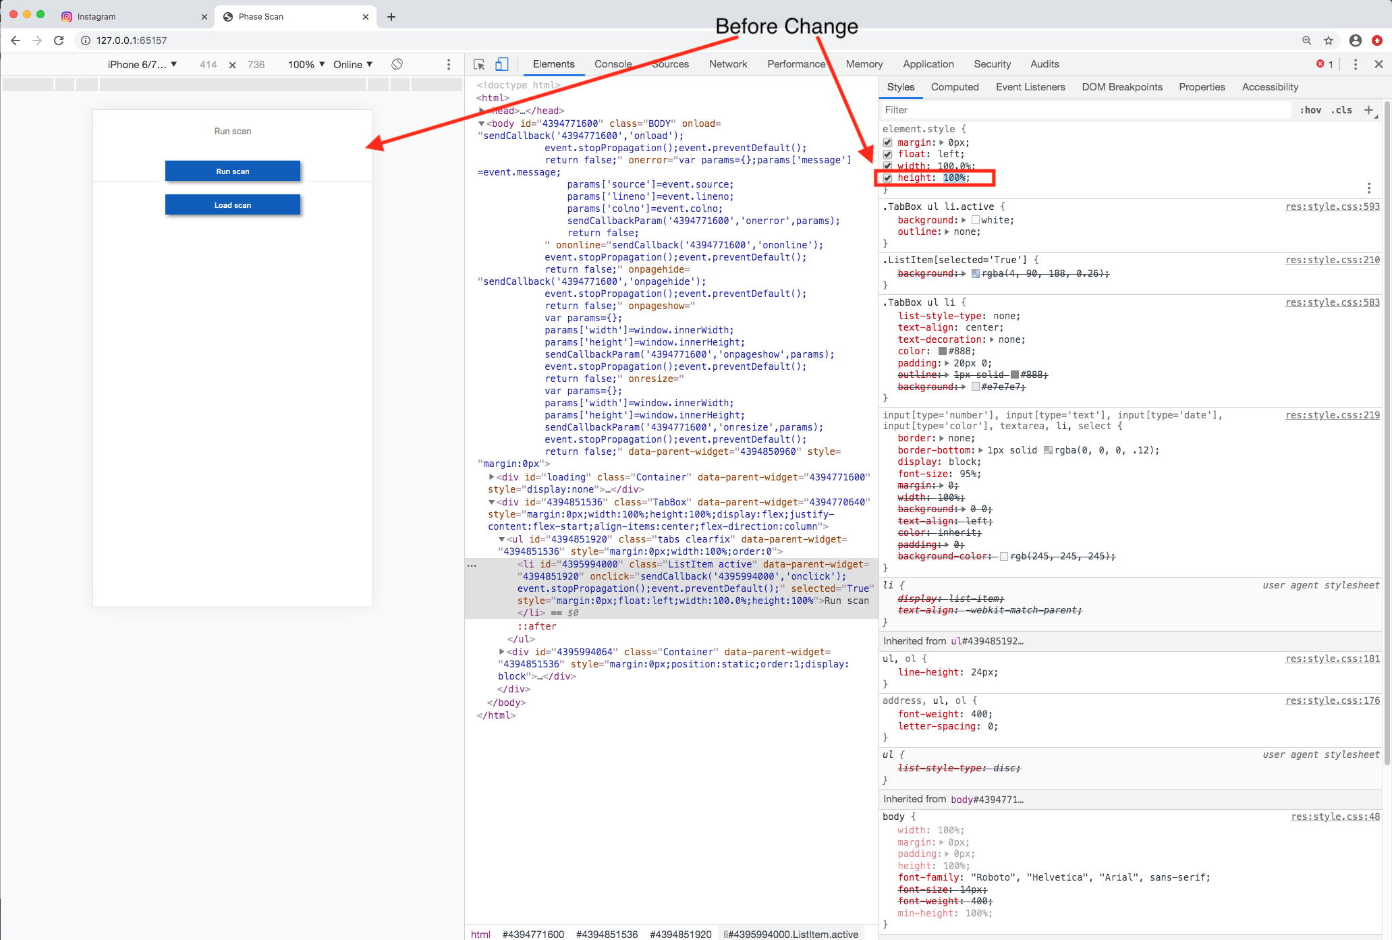Add new style rule with plus icon

tap(1369, 110)
